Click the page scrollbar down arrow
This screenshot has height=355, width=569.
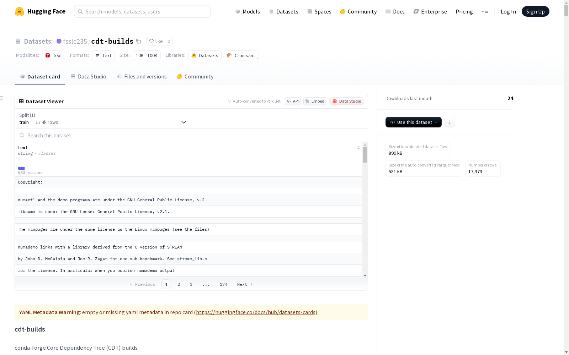coord(566,352)
